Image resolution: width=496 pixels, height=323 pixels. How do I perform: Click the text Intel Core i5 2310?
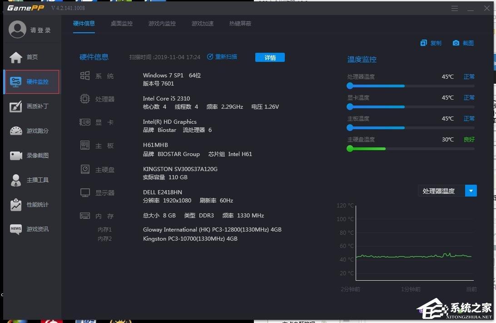pos(166,99)
